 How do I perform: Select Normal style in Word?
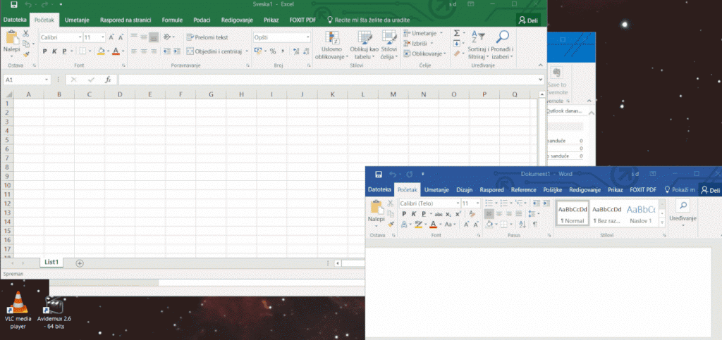(573, 214)
